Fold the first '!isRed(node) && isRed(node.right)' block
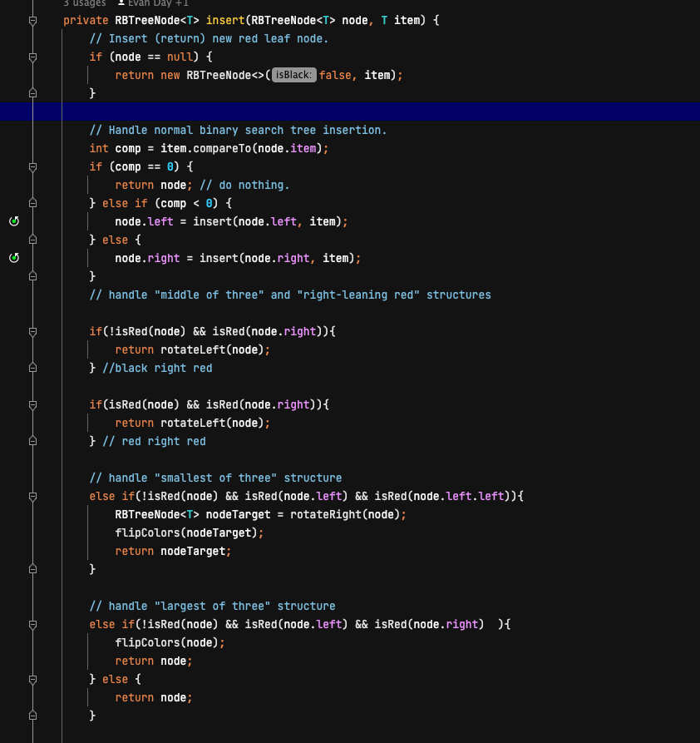The height and width of the screenshot is (743, 700). point(32,332)
